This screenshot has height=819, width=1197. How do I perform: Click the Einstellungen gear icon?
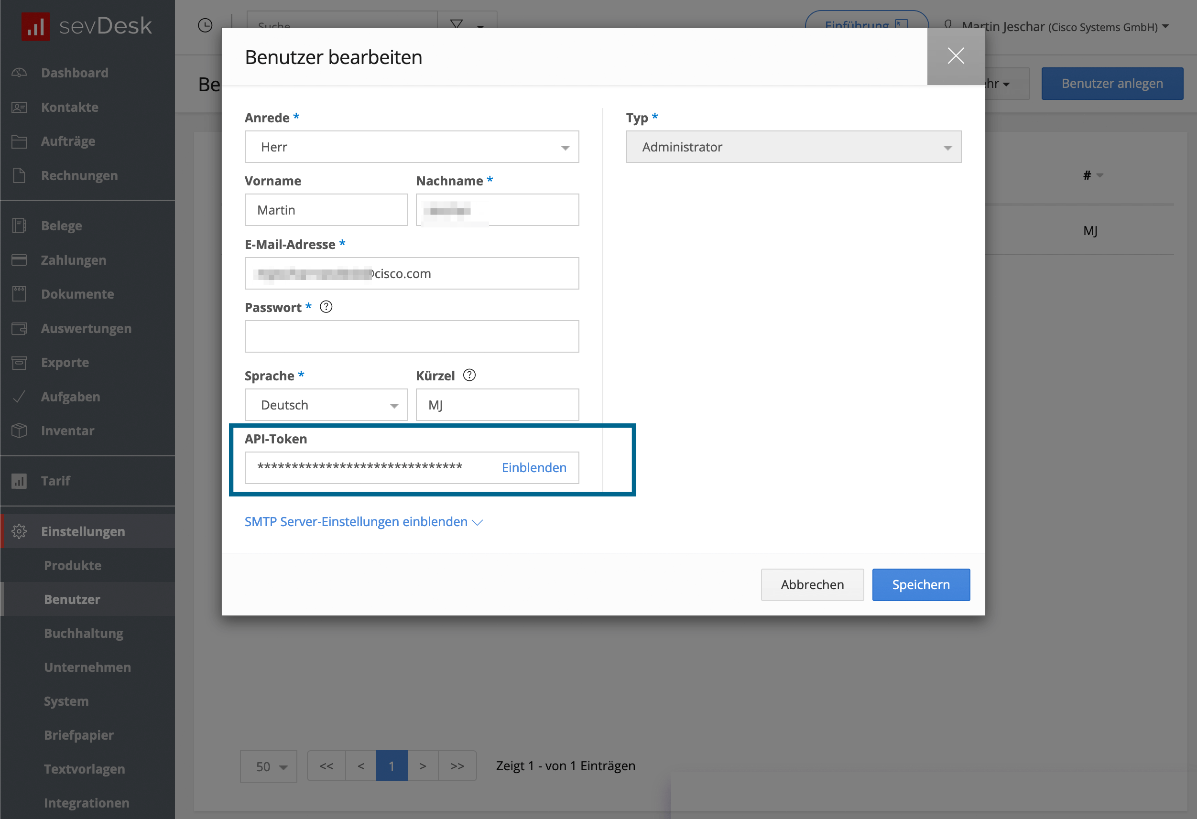pyautogui.click(x=19, y=531)
